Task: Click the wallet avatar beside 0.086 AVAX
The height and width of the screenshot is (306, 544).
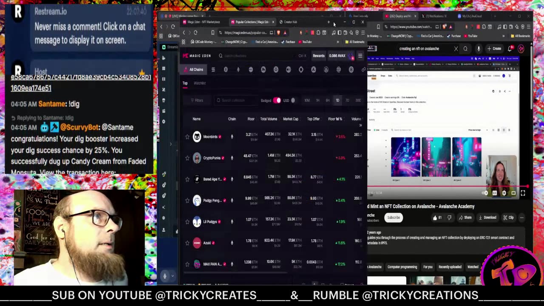Action: (x=351, y=56)
